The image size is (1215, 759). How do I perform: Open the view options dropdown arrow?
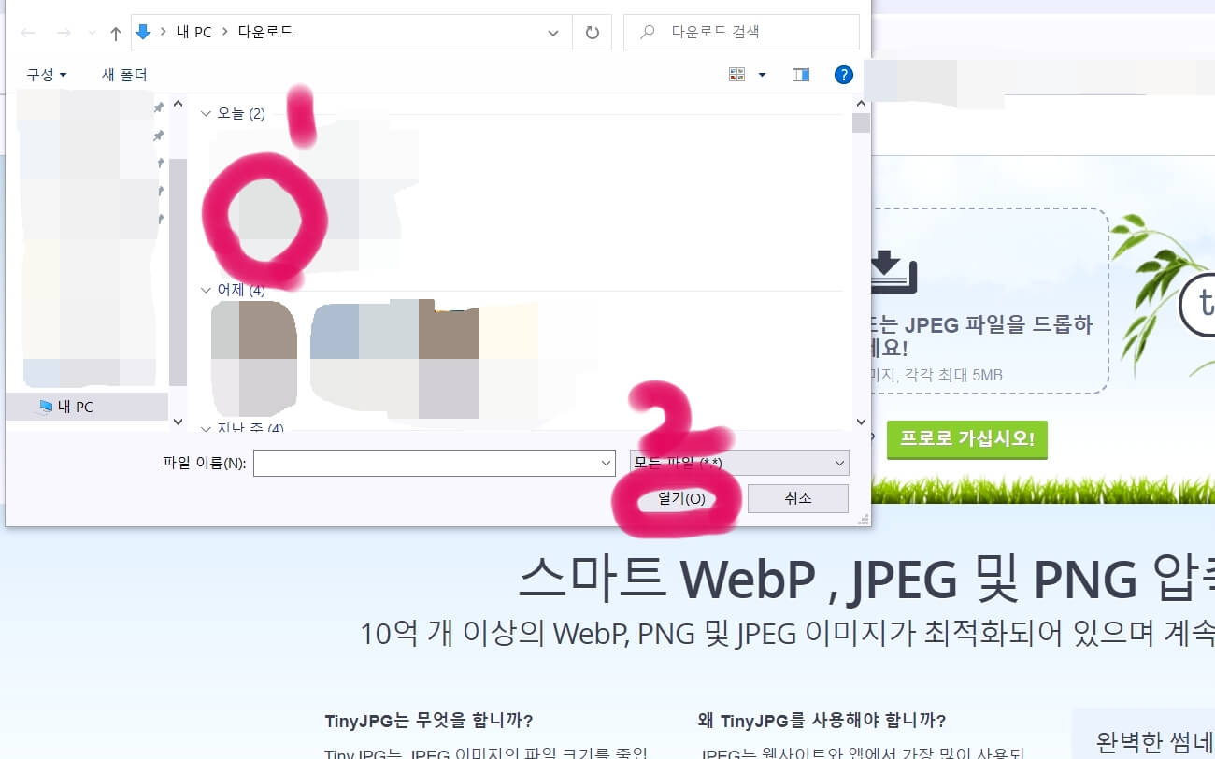[x=762, y=75]
